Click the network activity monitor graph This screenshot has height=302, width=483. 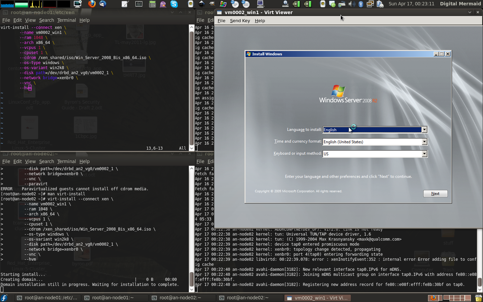click(36, 4)
